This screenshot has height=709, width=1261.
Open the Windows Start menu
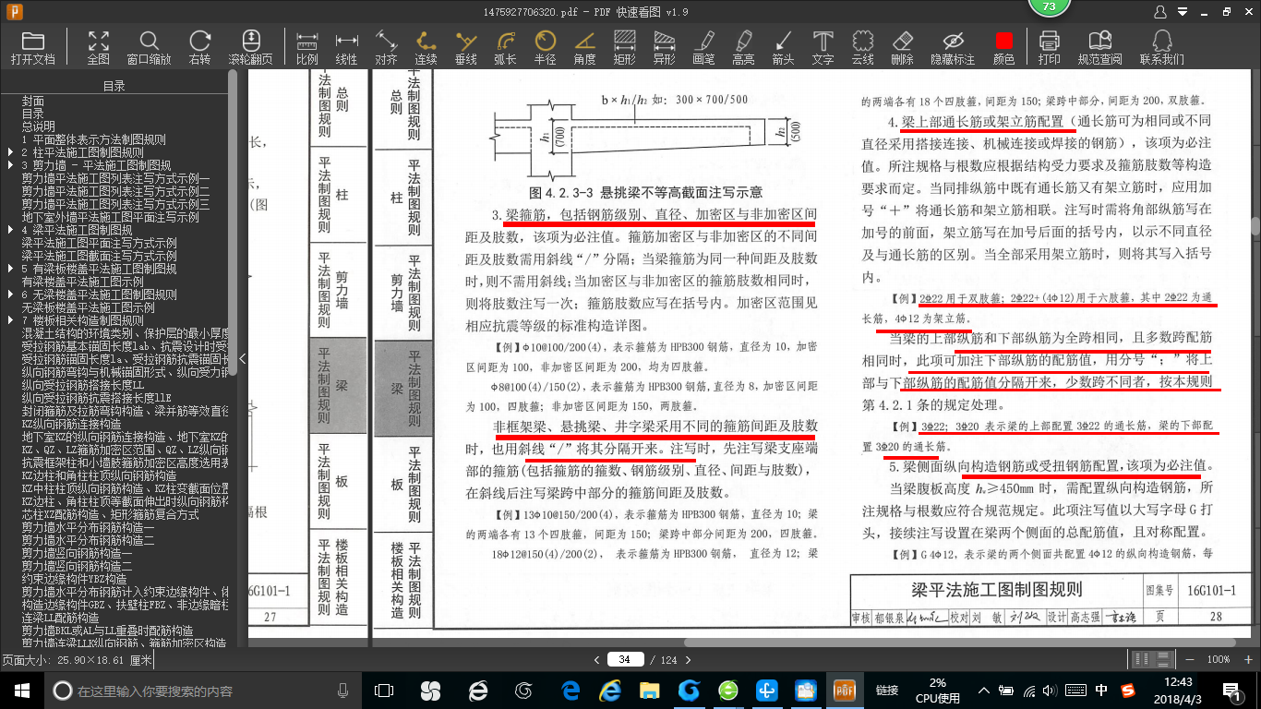pos(21,691)
